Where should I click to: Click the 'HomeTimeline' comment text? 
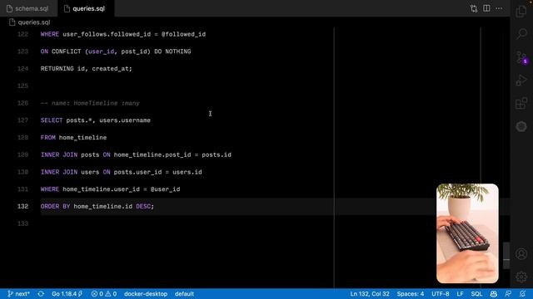tap(96, 103)
